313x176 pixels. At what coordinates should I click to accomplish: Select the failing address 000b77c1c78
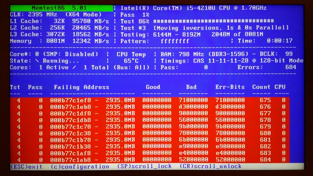pyautogui.click(x=70, y=126)
